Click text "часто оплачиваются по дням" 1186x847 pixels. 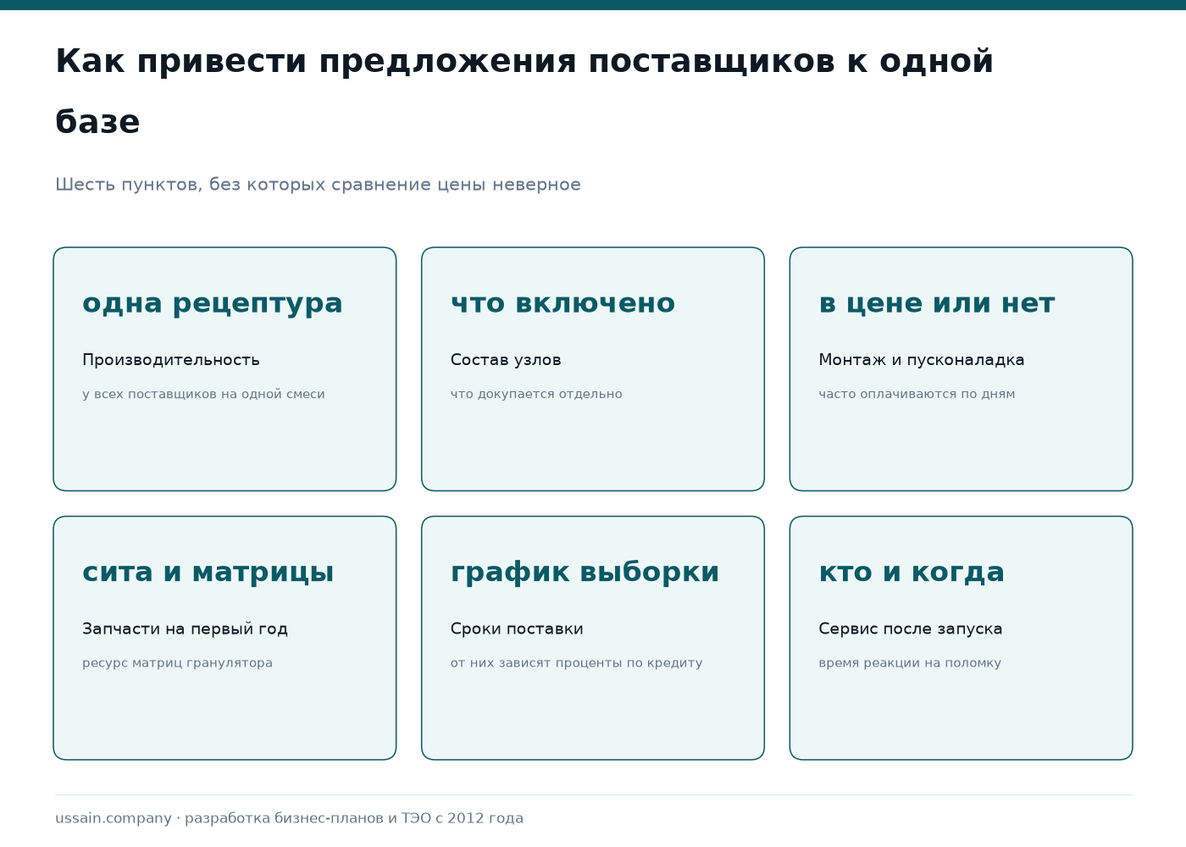tap(917, 394)
